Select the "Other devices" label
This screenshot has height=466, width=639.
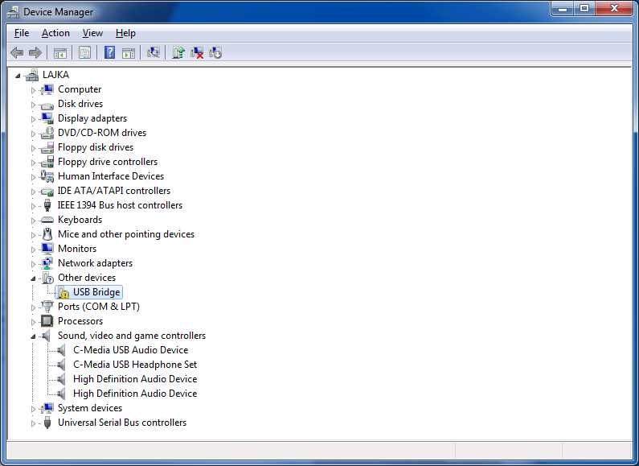coord(87,278)
